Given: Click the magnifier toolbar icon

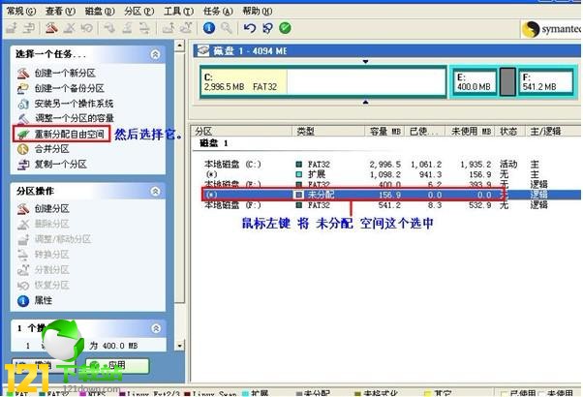Looking at the screenshot, I should pyautogui.click(x=227, y=28).
